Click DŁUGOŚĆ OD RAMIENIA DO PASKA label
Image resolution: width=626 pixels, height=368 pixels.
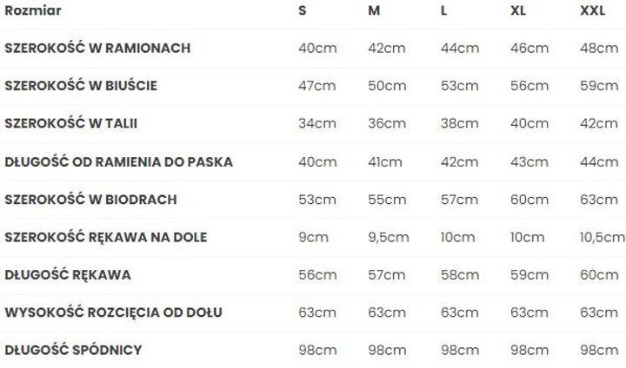[118, 162]
